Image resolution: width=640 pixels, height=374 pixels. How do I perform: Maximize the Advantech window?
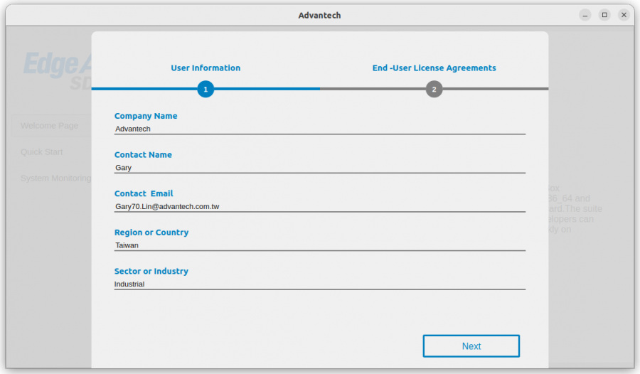click(604, 15)
